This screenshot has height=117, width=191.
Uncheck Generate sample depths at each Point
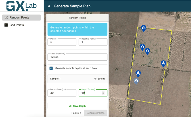[51, 68]
